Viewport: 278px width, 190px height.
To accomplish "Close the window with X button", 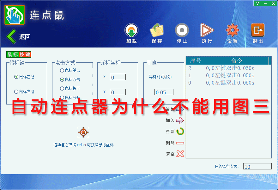I will tap(273, 3).
